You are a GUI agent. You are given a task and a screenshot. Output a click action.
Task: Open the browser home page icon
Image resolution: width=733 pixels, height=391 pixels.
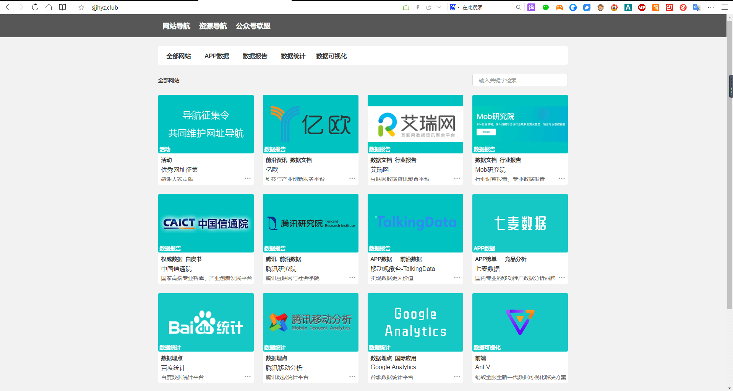click(49, 7)
